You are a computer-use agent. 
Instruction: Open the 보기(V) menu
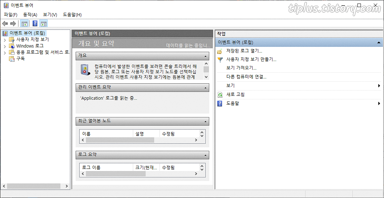(50, 15)
